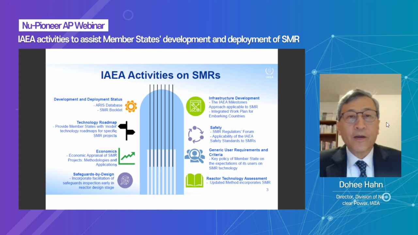
Task: Click the green rising chart Economics icon
Action: coord(126,156)
